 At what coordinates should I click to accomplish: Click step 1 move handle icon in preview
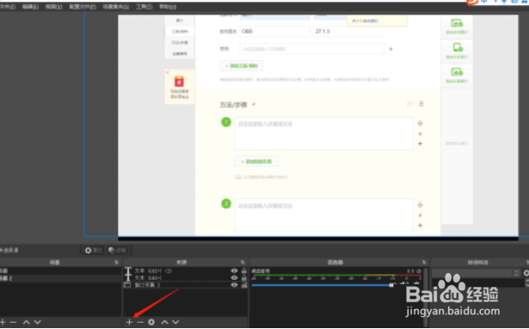[x=420, y=123]
